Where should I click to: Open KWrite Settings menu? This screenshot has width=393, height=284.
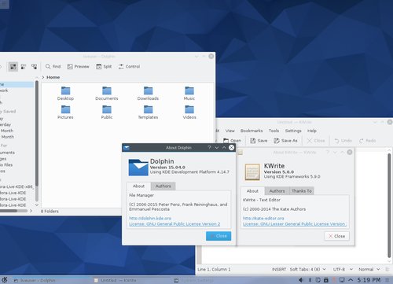(293, 131)
